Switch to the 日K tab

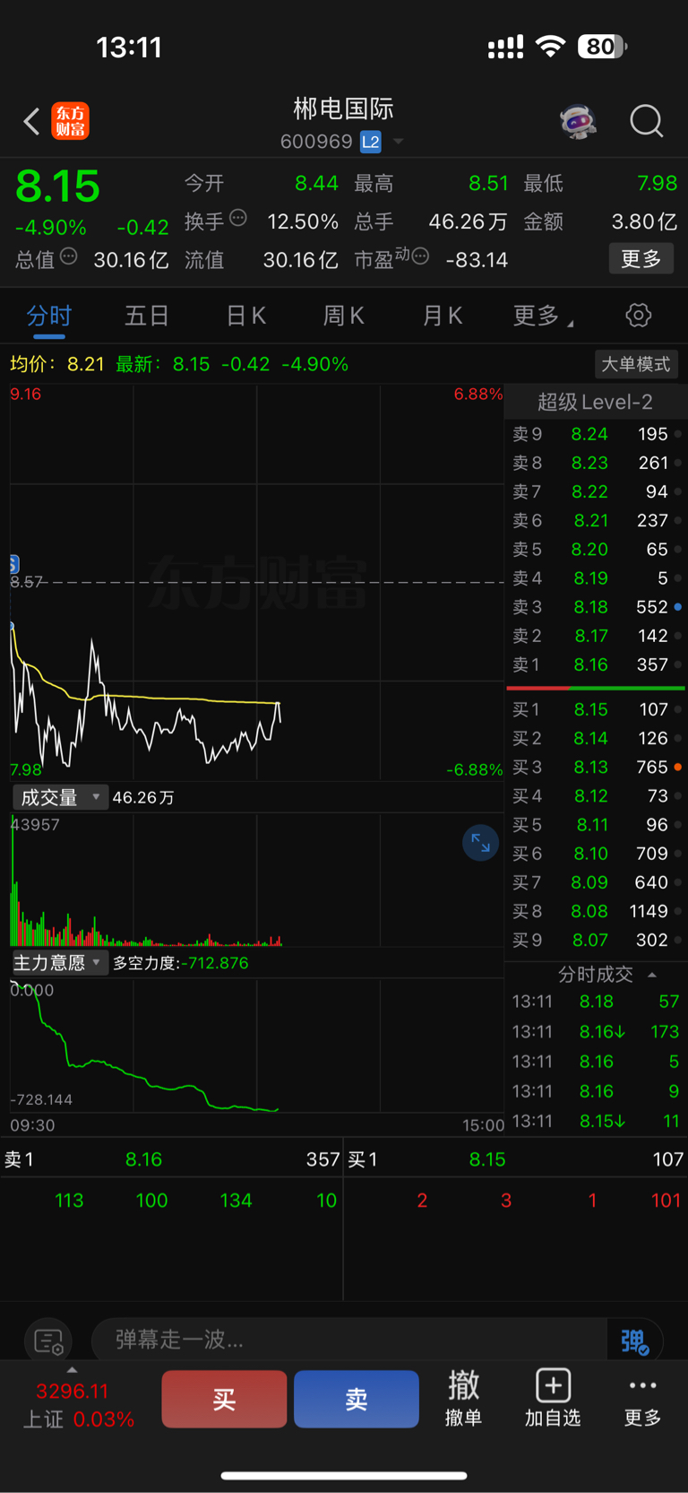click(245, 316)
